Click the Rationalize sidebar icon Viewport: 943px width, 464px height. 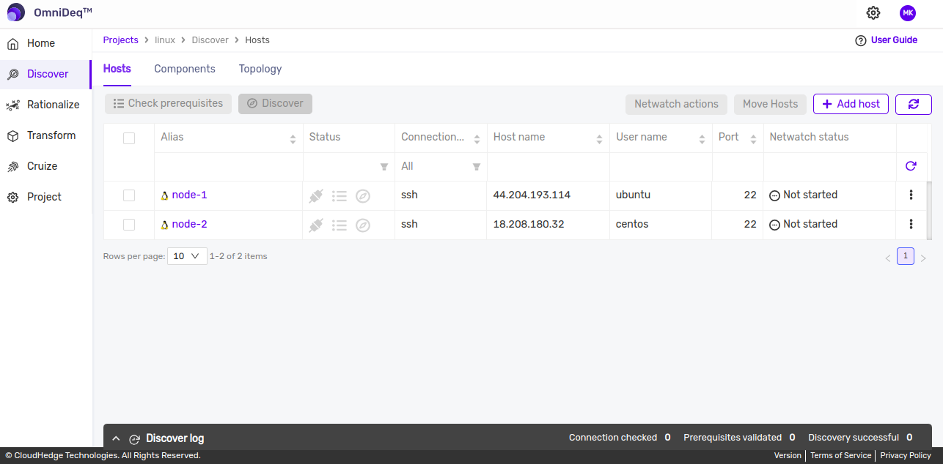pyautogui.click(x=12, y=105)
